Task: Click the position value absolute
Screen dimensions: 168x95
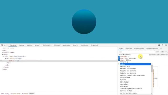Action: (x=132, y=58)
